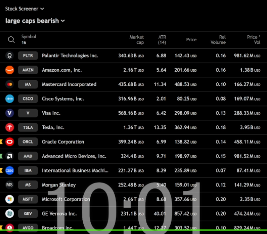Select the AMD ticker badge
This screenshot has width=267, height=234.
click(28, 156)
